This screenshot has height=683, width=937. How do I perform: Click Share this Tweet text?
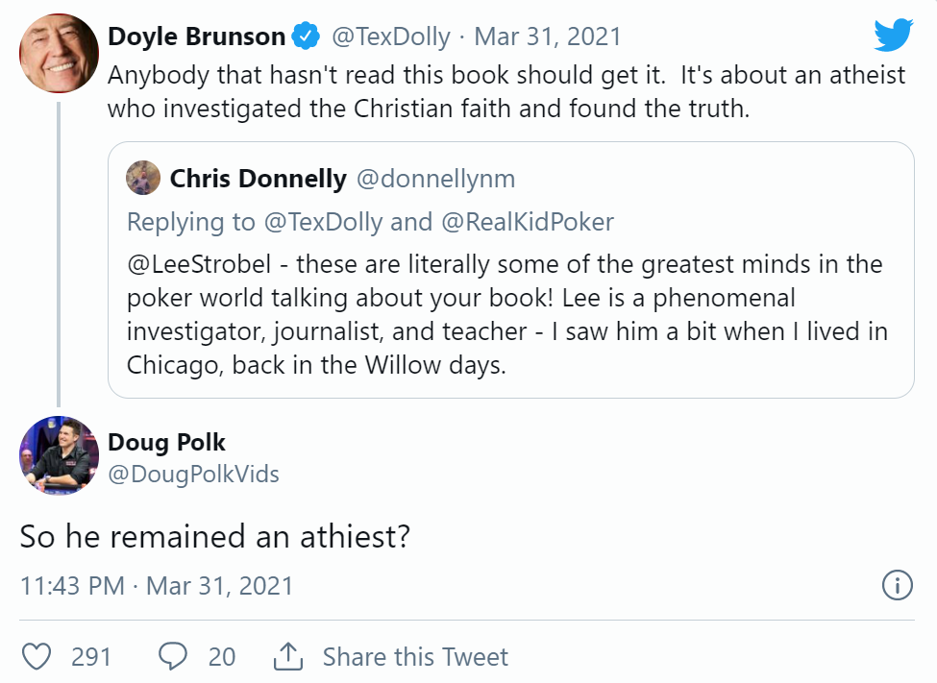pyautogui.click(x=415, y=657)
